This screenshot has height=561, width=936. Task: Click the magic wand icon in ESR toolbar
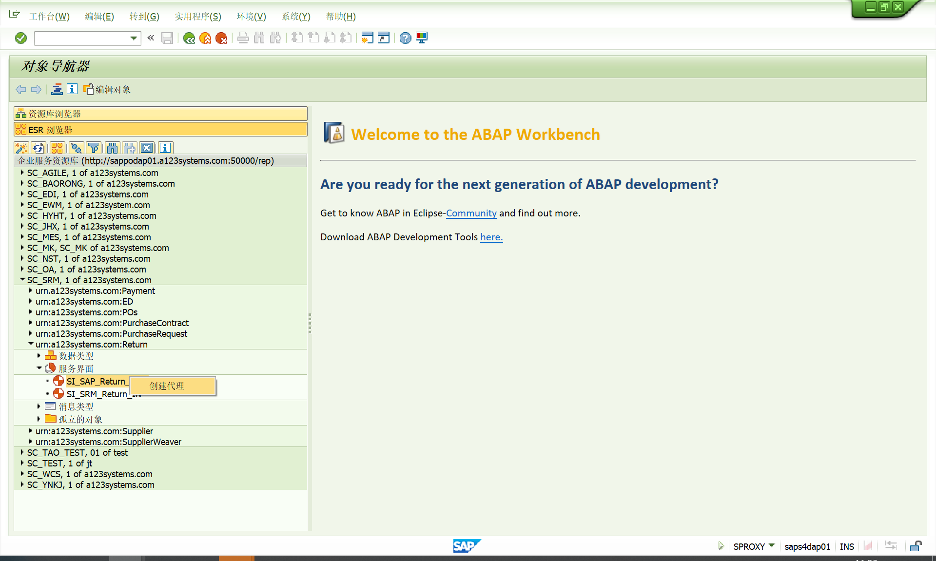coord(21,148)
